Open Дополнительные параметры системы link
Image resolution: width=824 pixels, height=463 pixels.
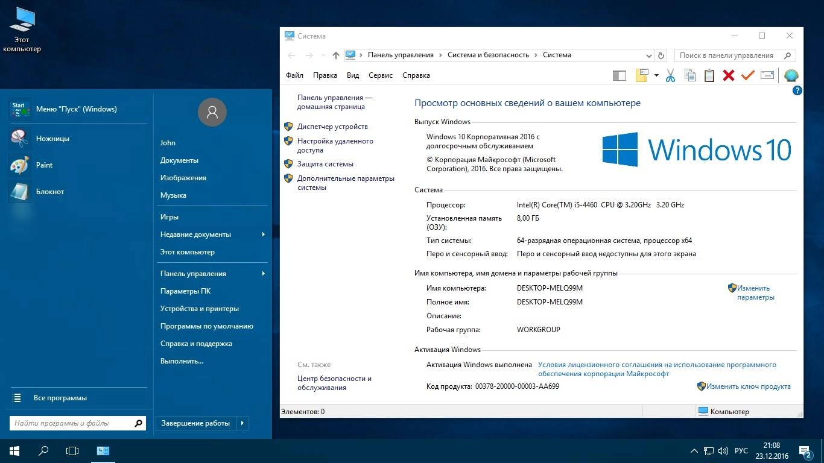346,183
